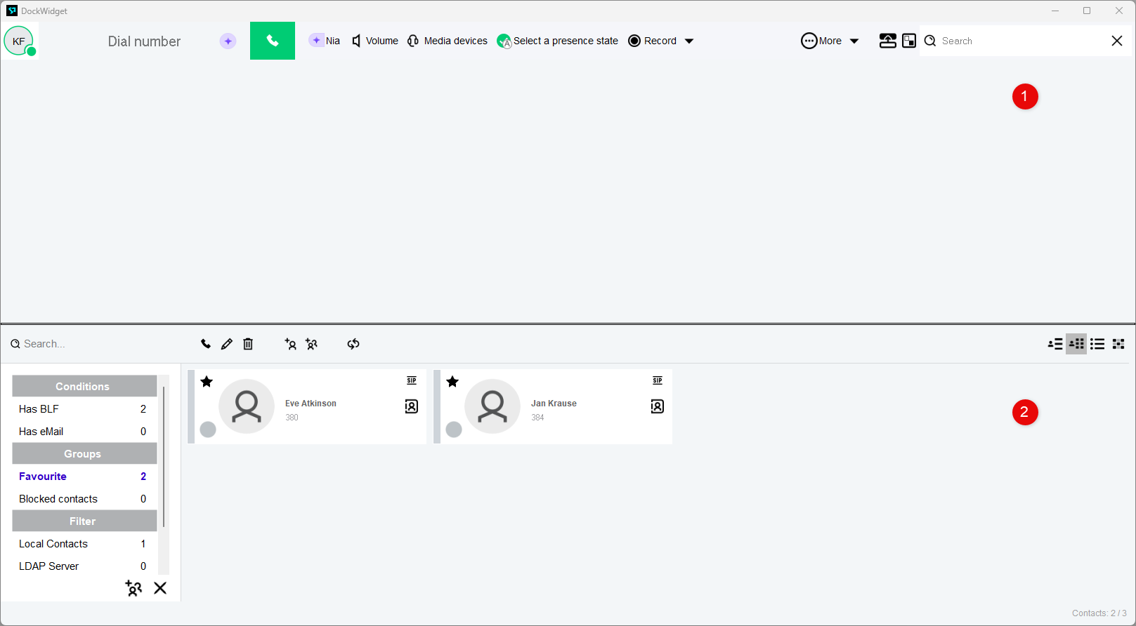Open the More menu
The image size is (1136, 626).
point(821,41)
